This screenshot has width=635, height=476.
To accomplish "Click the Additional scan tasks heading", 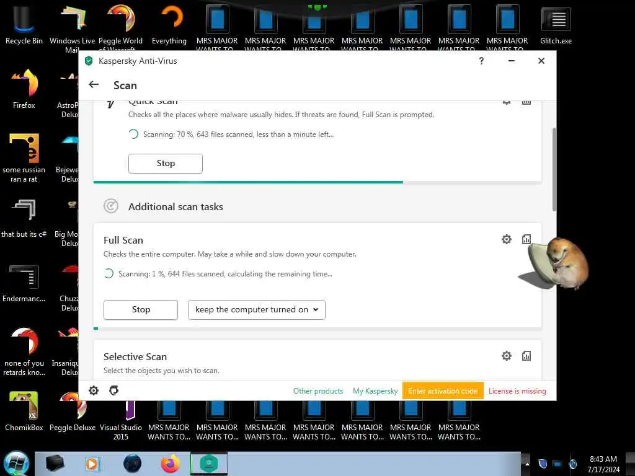I will [175, 206].
